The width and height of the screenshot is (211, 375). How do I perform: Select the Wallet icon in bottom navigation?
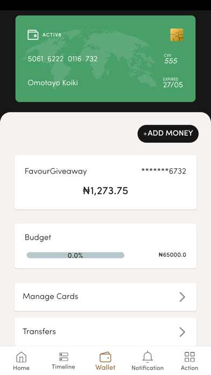point(105,357)
